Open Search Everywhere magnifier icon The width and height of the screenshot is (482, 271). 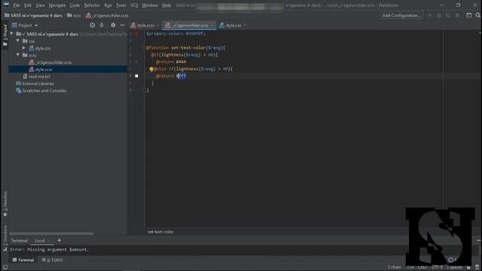(478, 15)
